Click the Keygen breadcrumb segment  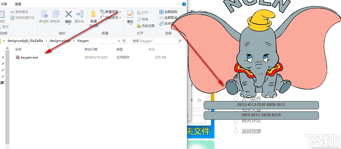tap(83, 41)
